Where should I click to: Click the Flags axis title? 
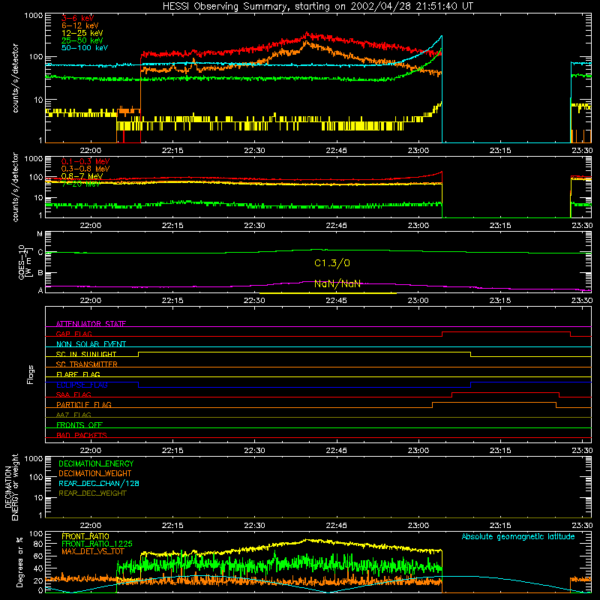click(31, 374)
